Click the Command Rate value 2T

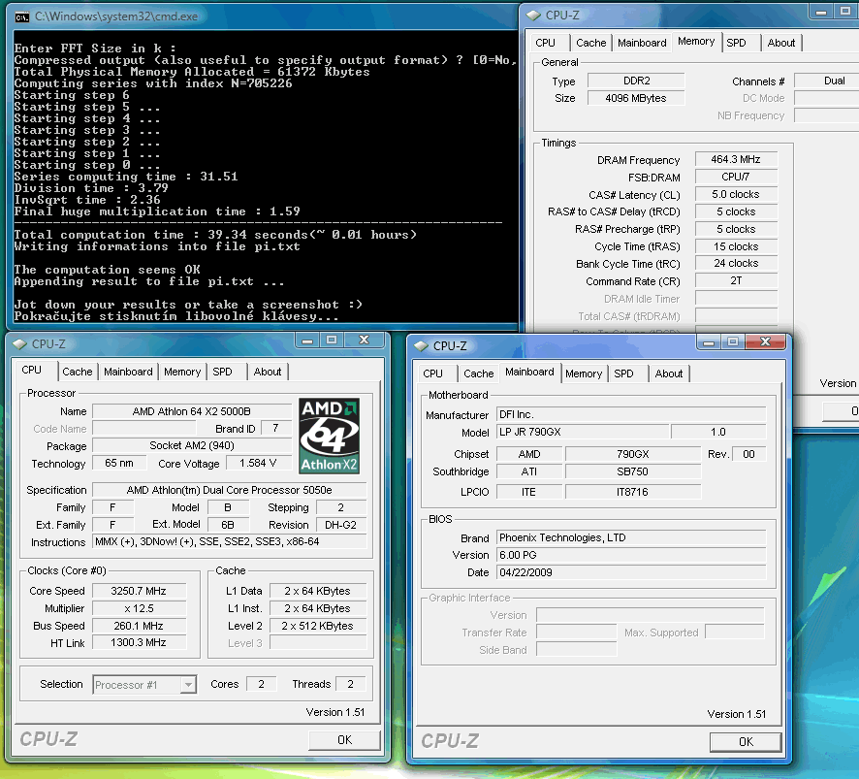(x=736, y=281)
